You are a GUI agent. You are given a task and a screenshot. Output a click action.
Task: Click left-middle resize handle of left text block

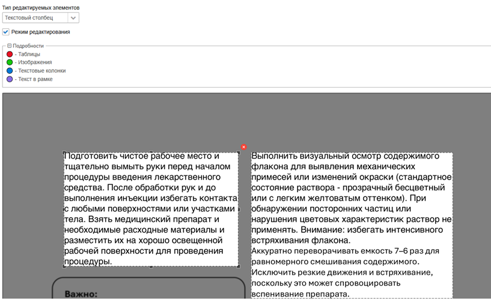(64, 210)
